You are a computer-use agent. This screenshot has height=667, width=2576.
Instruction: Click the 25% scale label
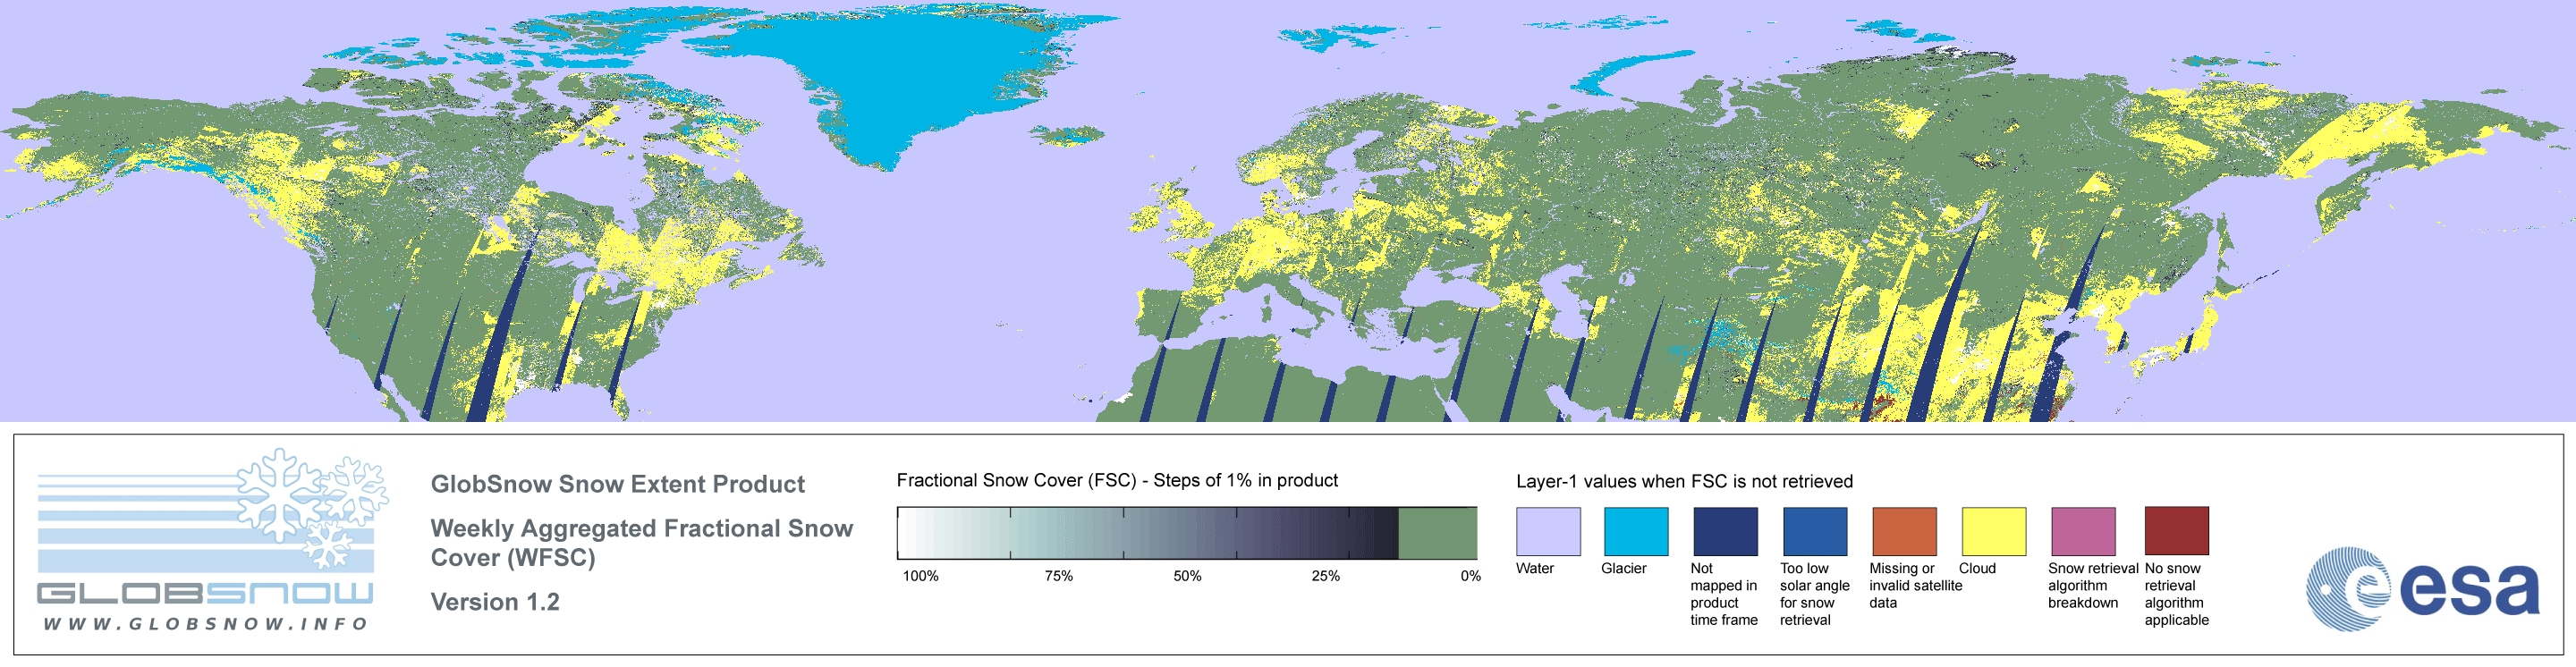pyautogui.click(x=1325, y=576)
